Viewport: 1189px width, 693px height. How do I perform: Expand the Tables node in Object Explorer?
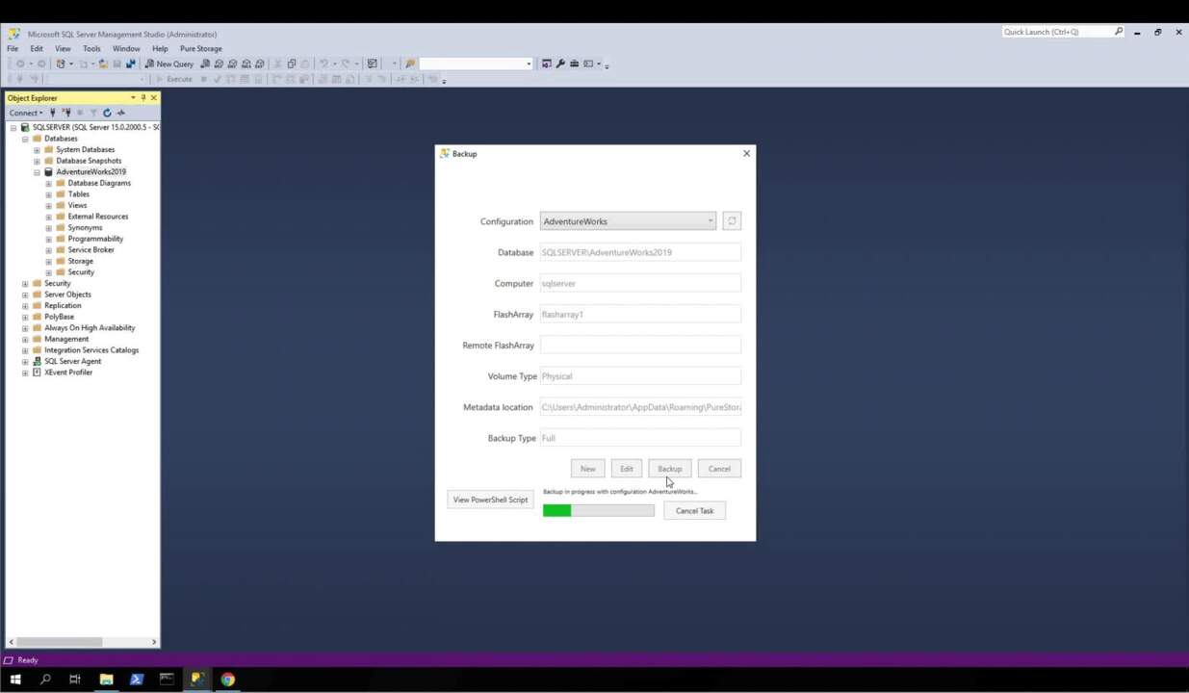click(x=48, y=193)
